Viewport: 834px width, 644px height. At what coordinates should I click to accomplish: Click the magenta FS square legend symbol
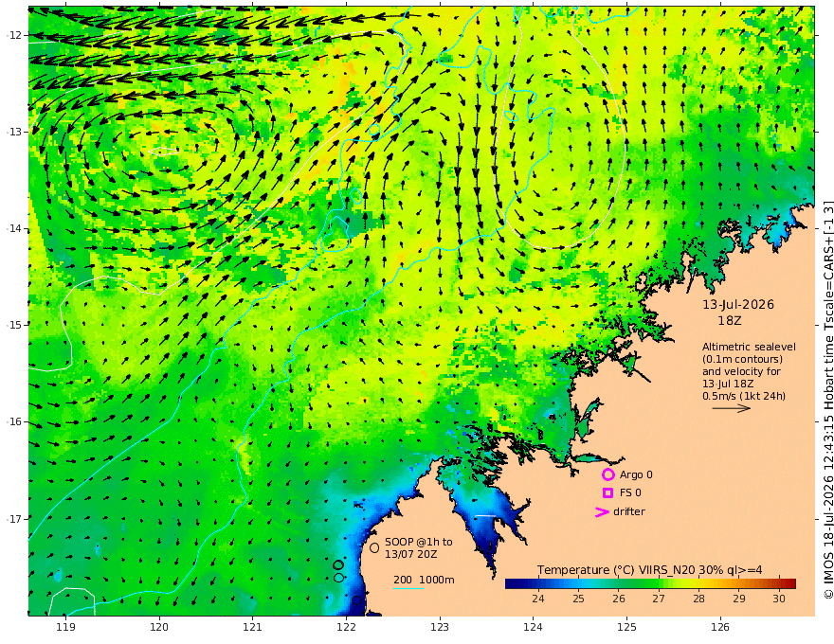point(607,493)
